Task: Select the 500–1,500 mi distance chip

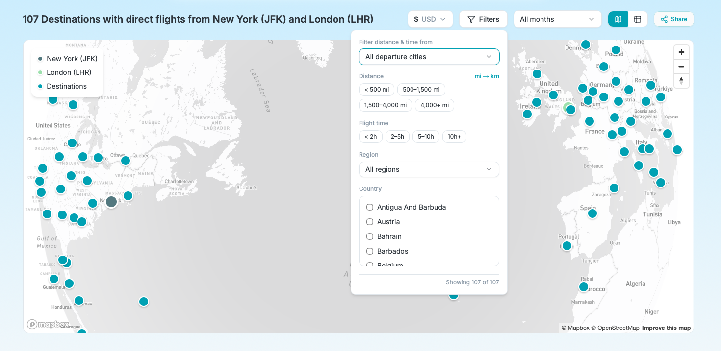Action: (421, 90)
